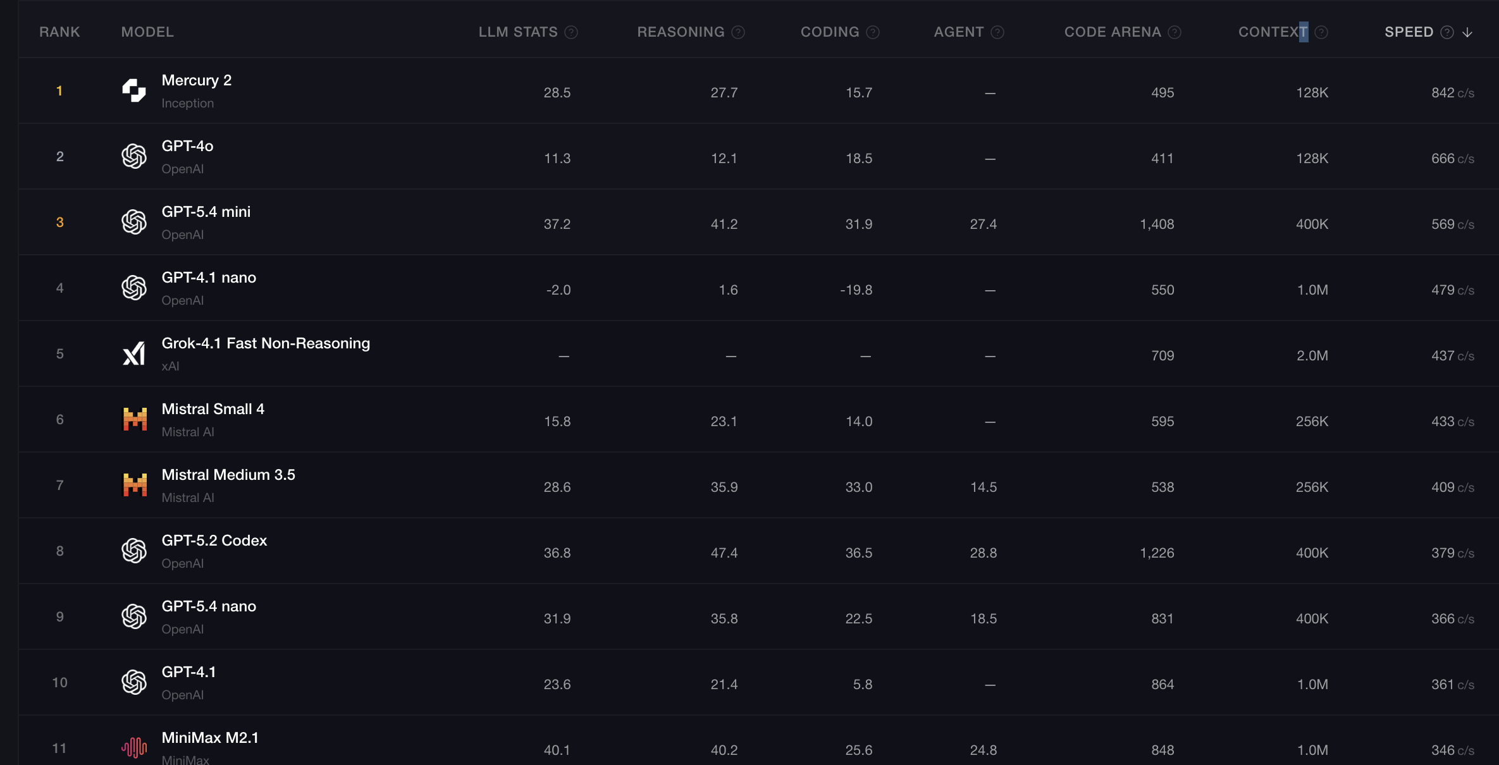Click the 437 c/s speed value
This screenshot has width=1499, height=765.
(1453, 356)
